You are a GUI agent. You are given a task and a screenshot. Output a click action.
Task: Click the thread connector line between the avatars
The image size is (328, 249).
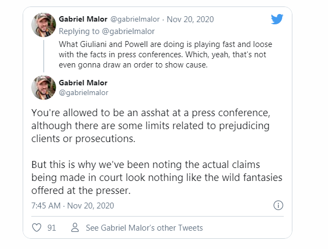pyautogui.click(x=44, y=56)
